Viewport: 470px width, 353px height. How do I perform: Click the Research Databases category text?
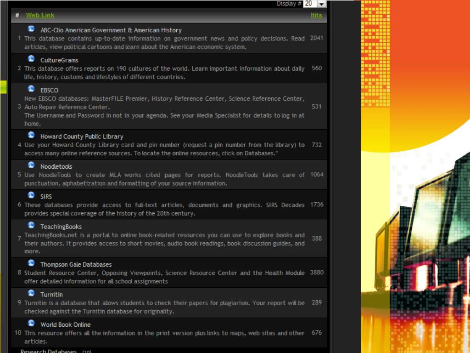pyautogui.click(x=49, y=351)
